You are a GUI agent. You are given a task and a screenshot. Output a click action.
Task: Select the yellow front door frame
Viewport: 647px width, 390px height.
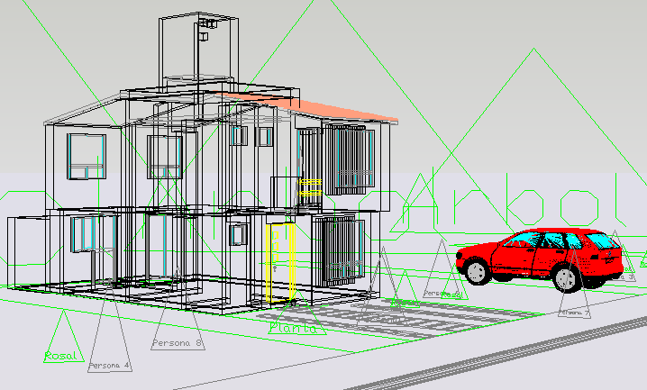[281, 261]
